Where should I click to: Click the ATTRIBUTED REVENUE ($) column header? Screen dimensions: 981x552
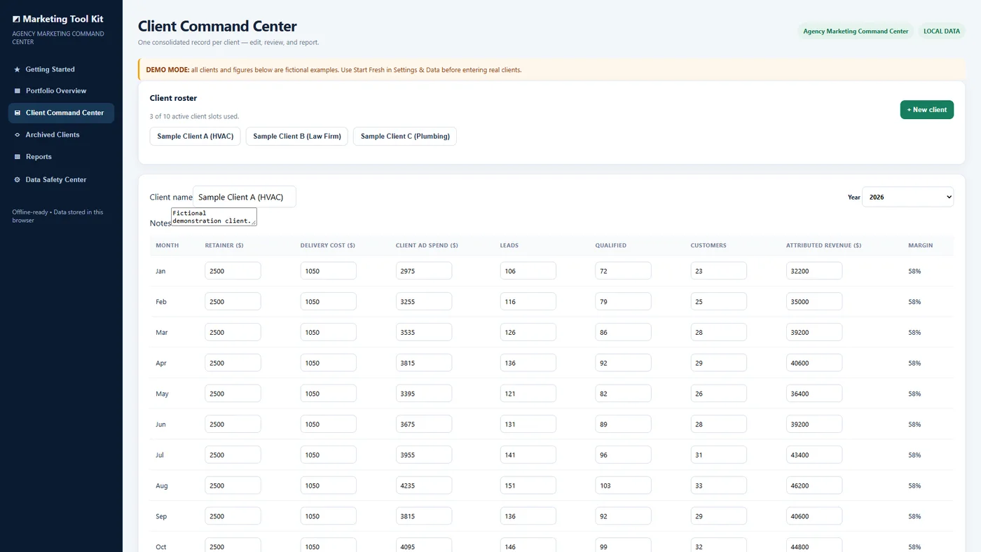pyautogui.click(x=823, y=246)
